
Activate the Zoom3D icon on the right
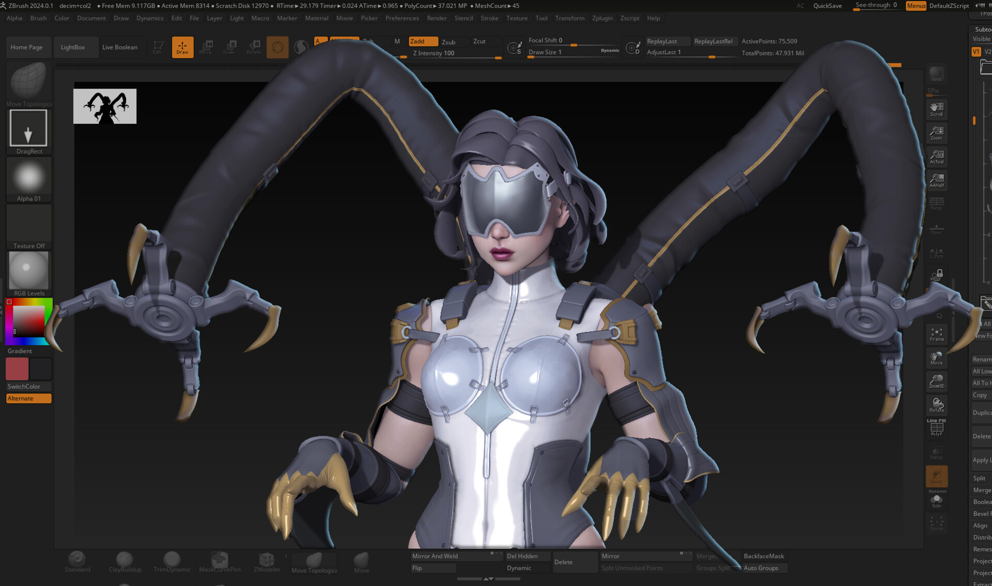(x=937, y=381)
